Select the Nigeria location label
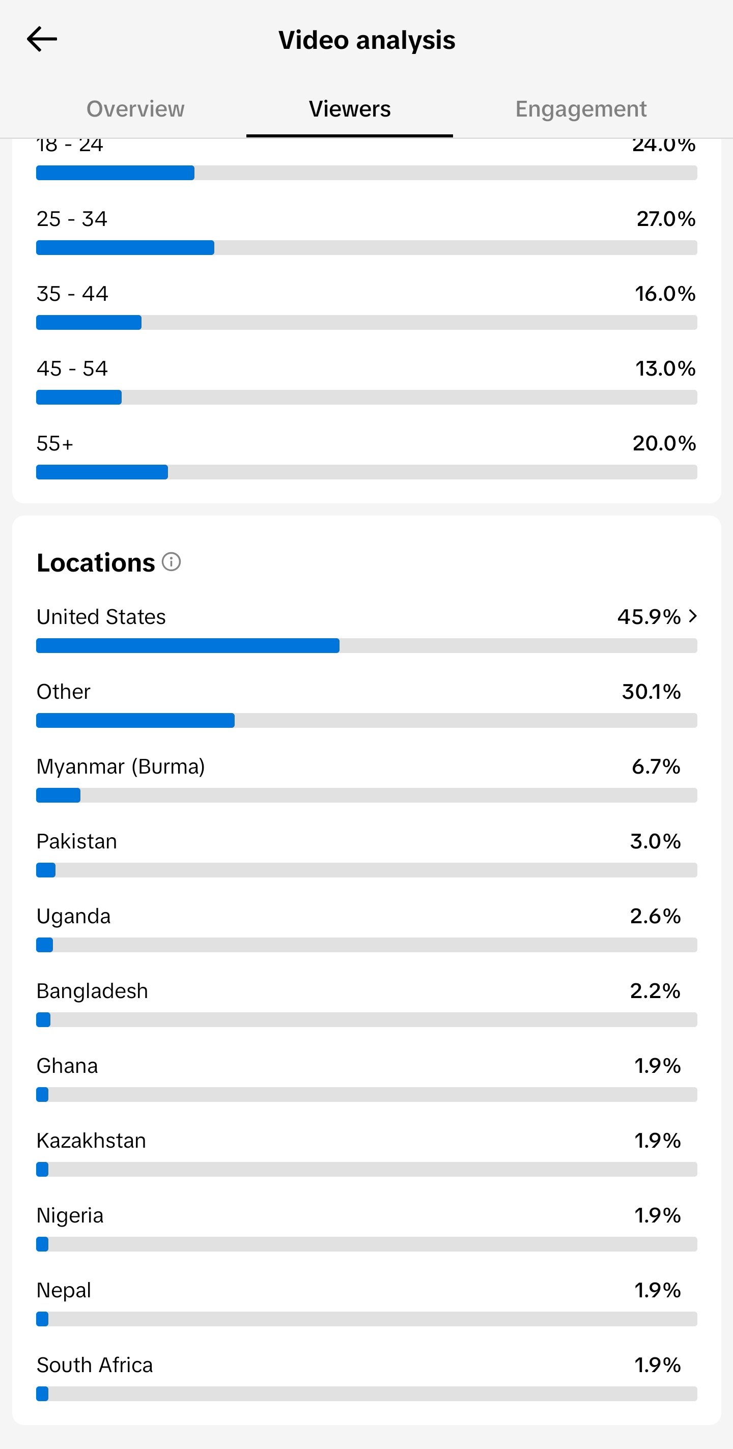 pyautogui.click(x=70, y=1215)
